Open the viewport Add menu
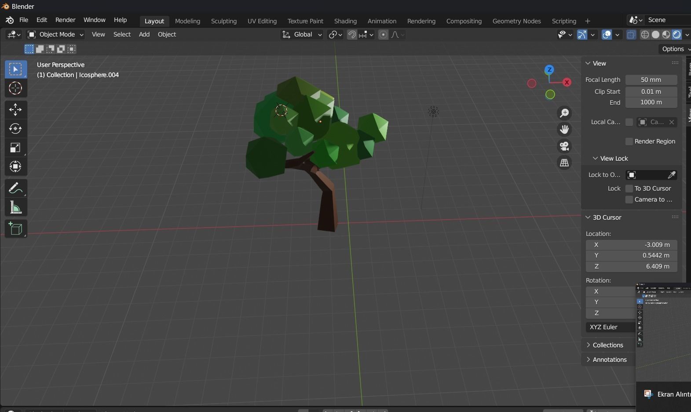691x412 pixels. (144, 34)
